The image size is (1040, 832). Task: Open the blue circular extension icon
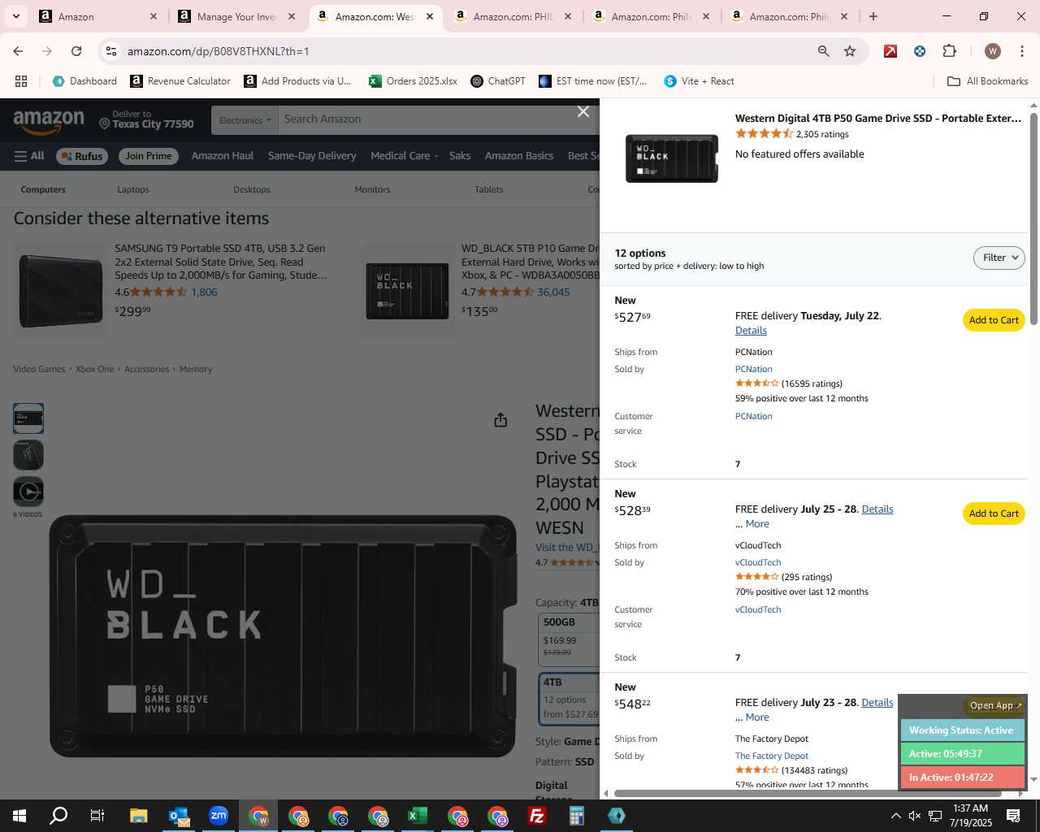920,51
